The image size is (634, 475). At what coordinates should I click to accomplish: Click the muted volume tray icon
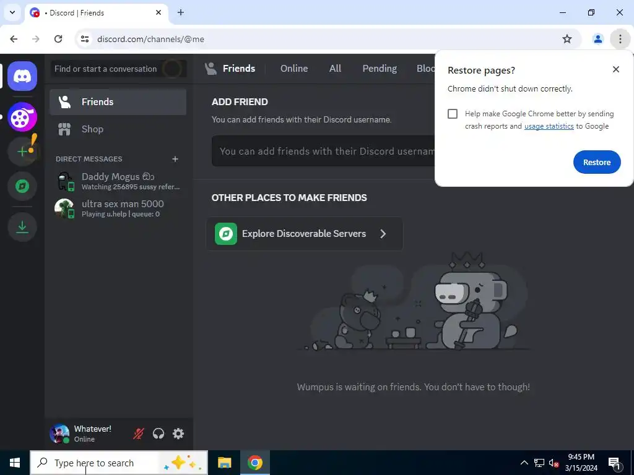click(554, 463)
